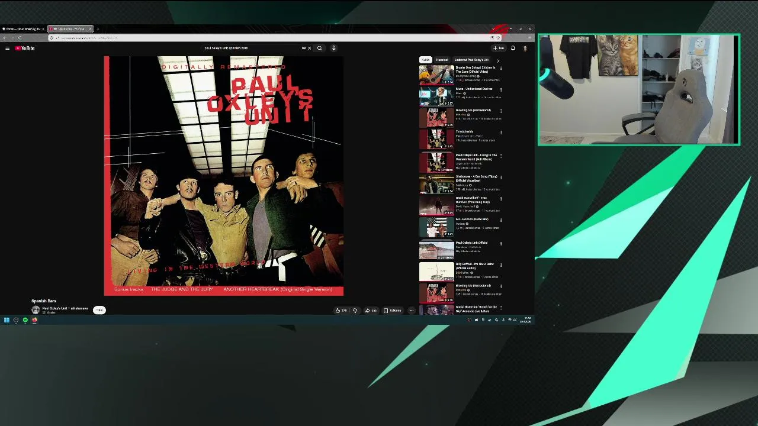Run the search with magnifier button

[319, 48]
